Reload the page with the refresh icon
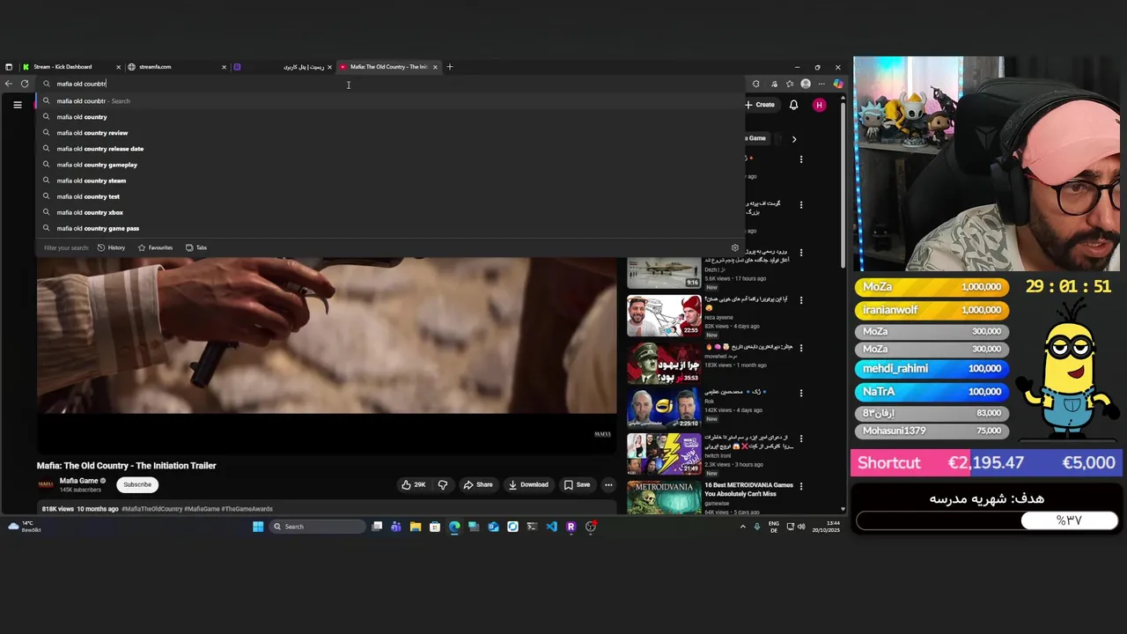The image size is (1127, 634). click(x=25, y=84)
